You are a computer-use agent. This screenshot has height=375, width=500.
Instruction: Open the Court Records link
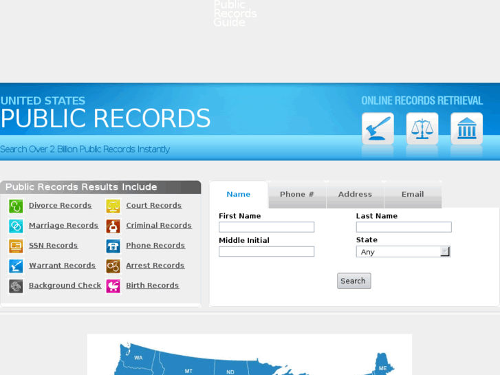(153, 206)
